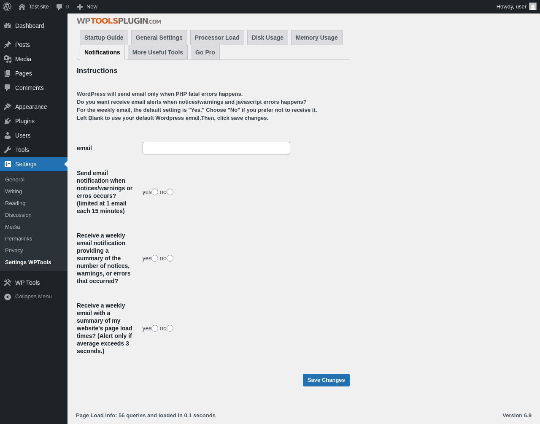Open the Memory Usage tab
Viewport: 540px width, 424px height.
click(x=316, y=38)
